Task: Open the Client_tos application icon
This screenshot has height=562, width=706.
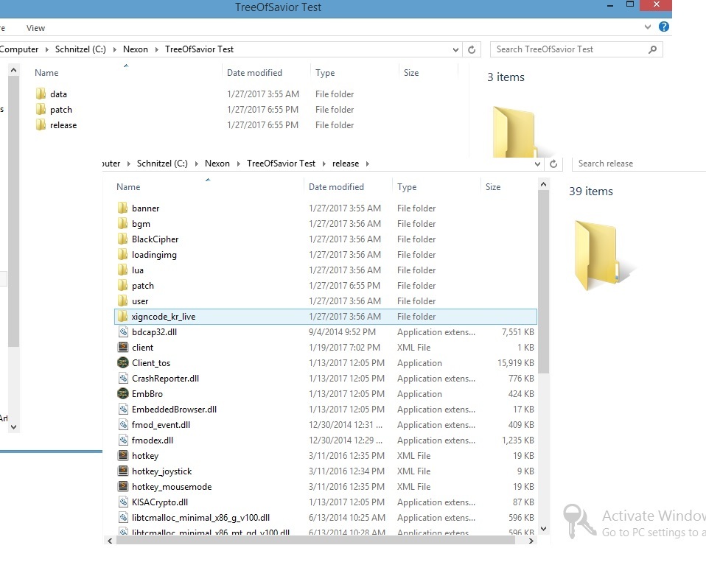Action: pos(123,363)
